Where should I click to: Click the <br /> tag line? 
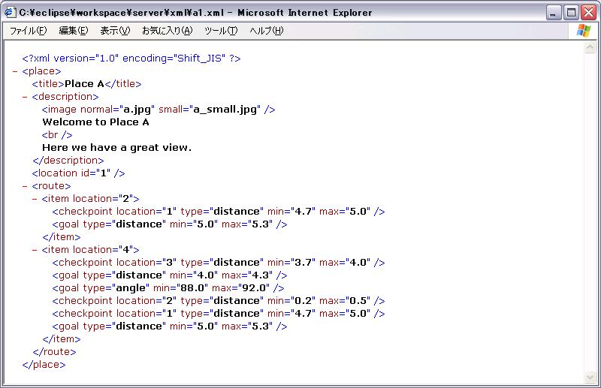point(57,135)
